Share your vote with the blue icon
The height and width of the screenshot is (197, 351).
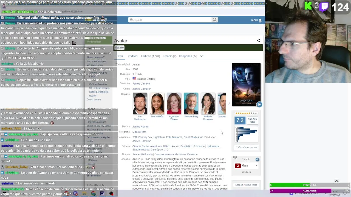[x=257, y=159]
